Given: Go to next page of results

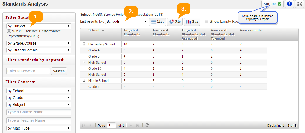Looking at the screenshot, I should coord(131,125).
